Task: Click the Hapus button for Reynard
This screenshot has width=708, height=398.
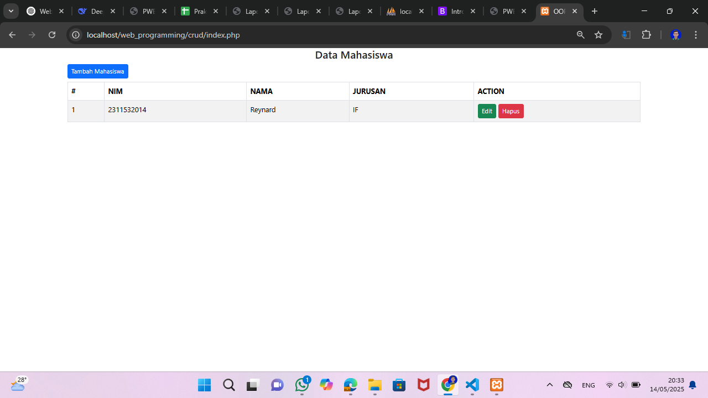Action: click(x=510, y=111)
